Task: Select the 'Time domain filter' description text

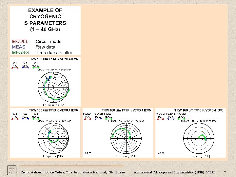Action: (x=54, y=52)
